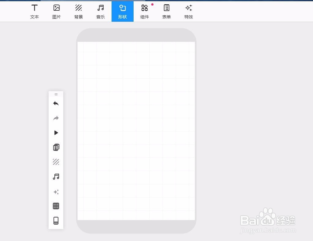313x241 pixels.
Task: Click the side toolbar drag handle
Action: tap(56, 94)
